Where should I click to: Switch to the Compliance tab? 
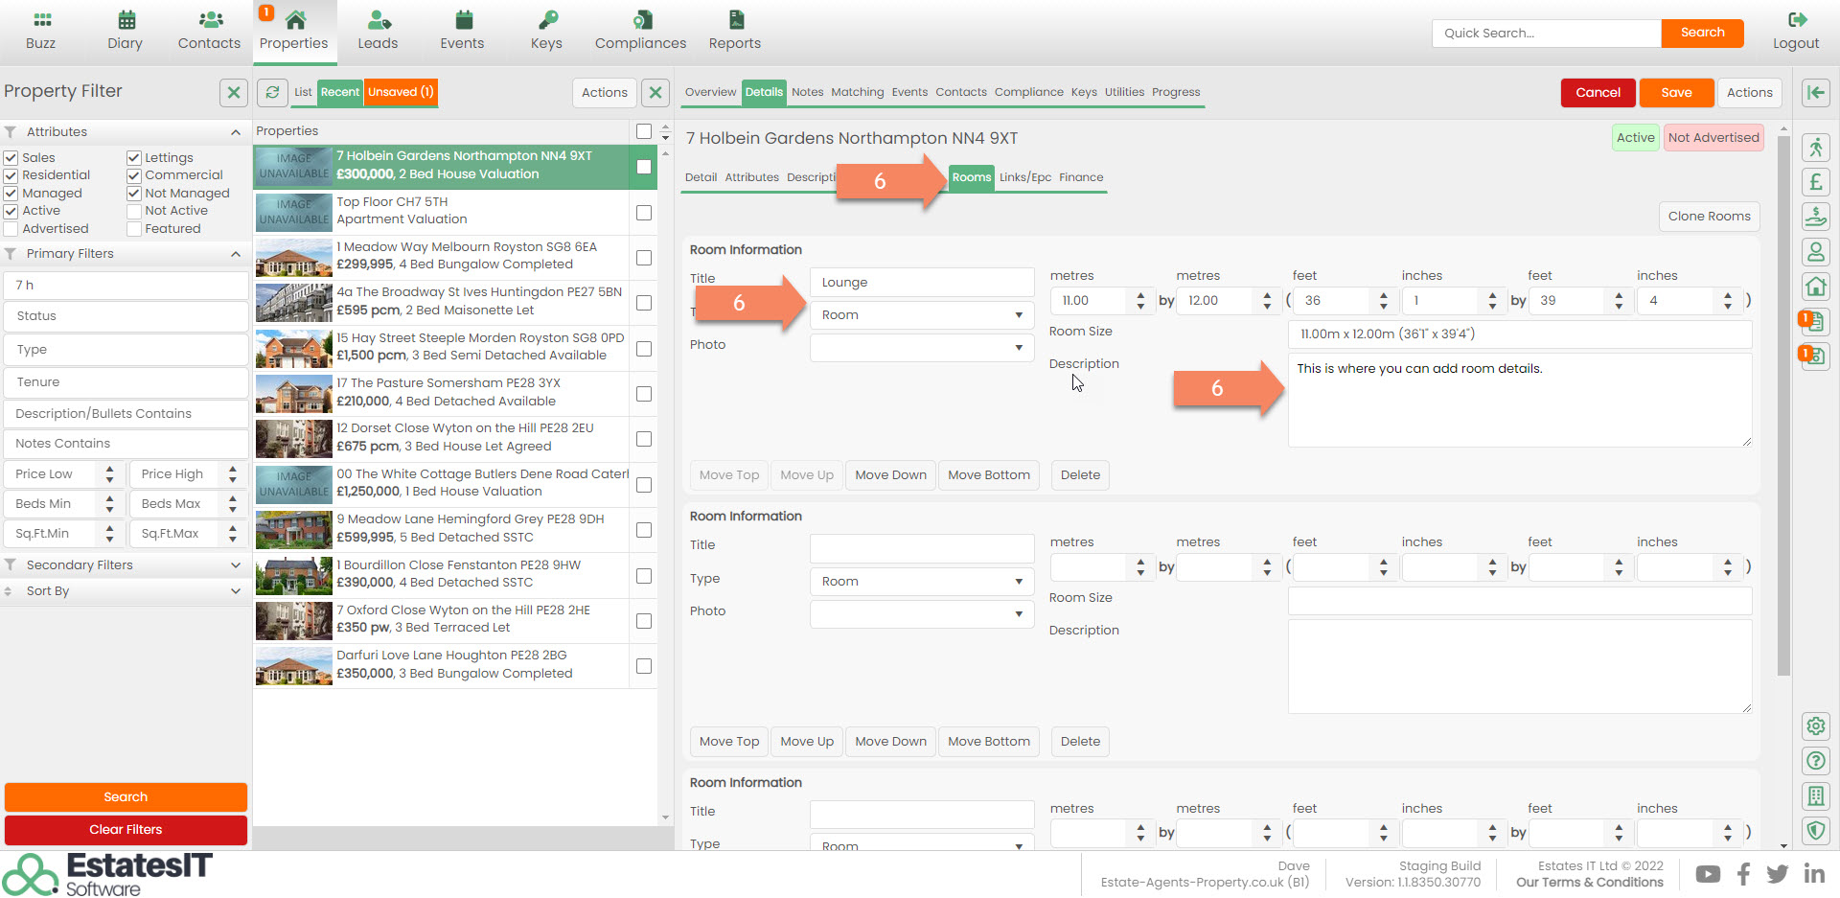[x=1028, y=92]
